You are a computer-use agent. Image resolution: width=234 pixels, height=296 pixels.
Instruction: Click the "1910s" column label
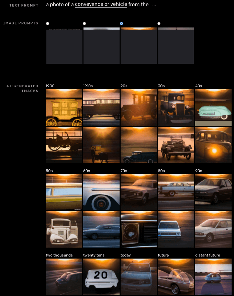tap(88, 86)
